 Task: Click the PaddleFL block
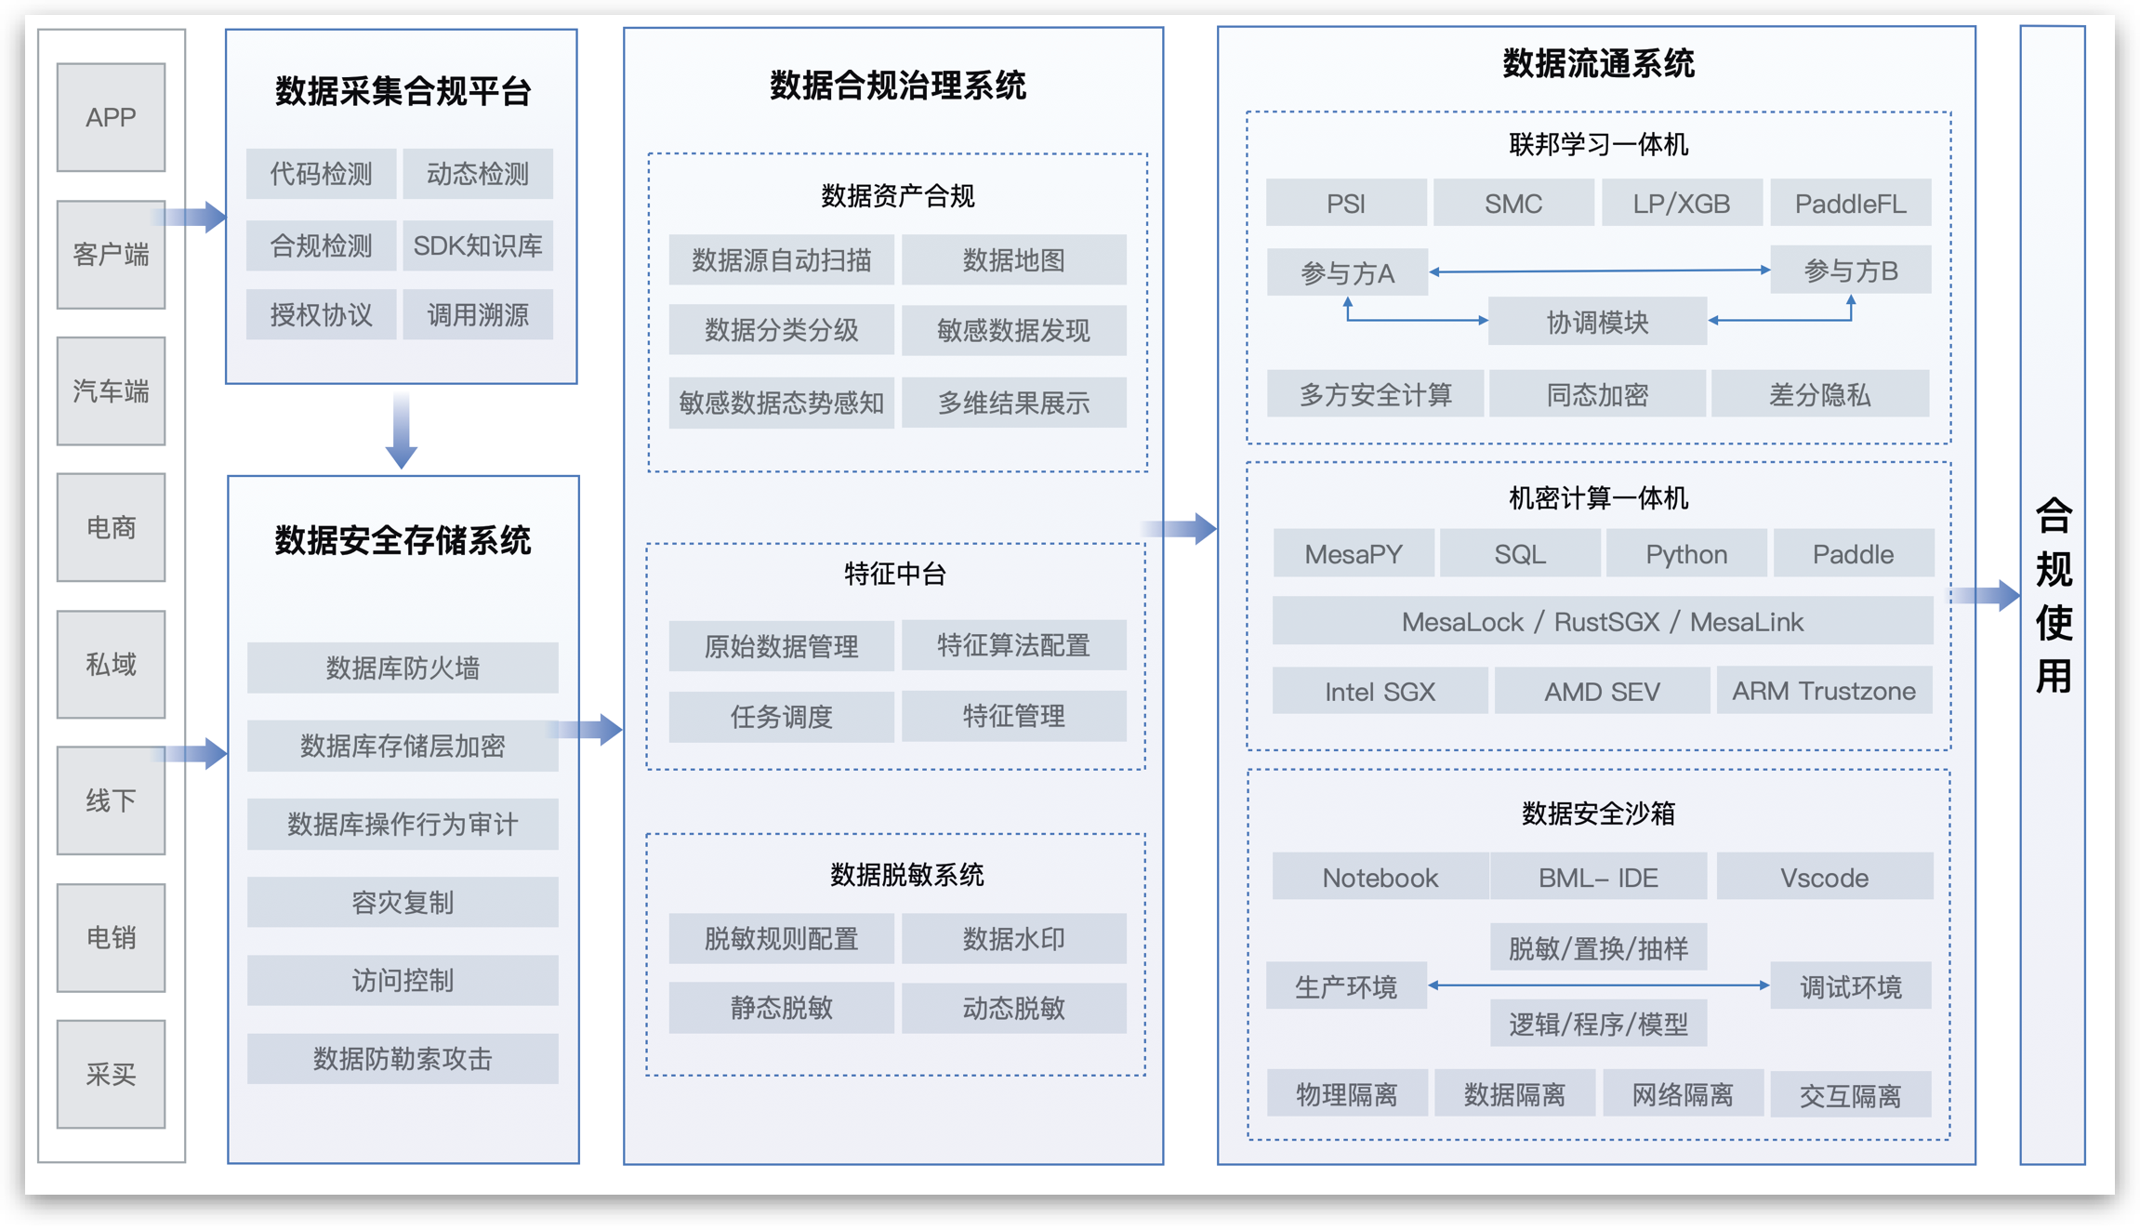1850,204
